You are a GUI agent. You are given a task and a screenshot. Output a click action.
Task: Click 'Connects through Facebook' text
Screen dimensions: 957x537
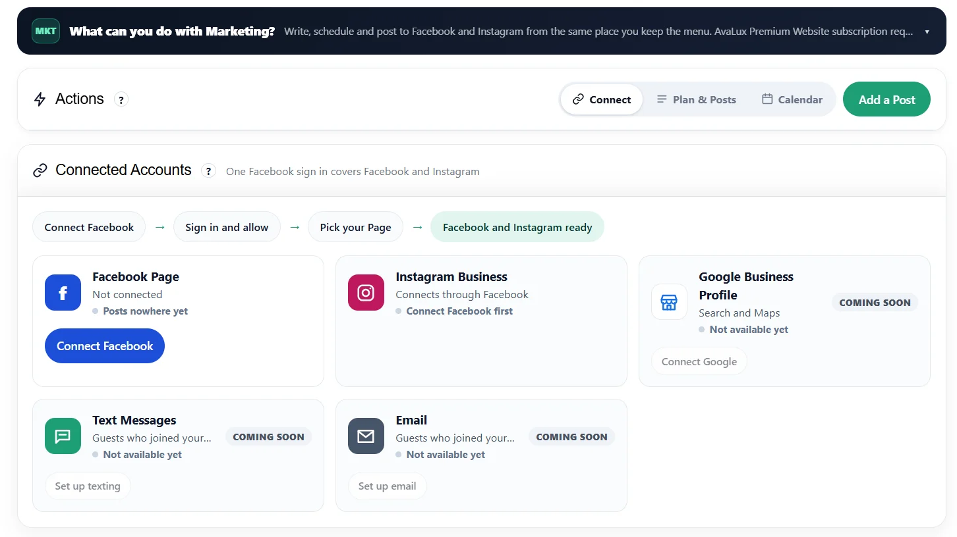462,295
